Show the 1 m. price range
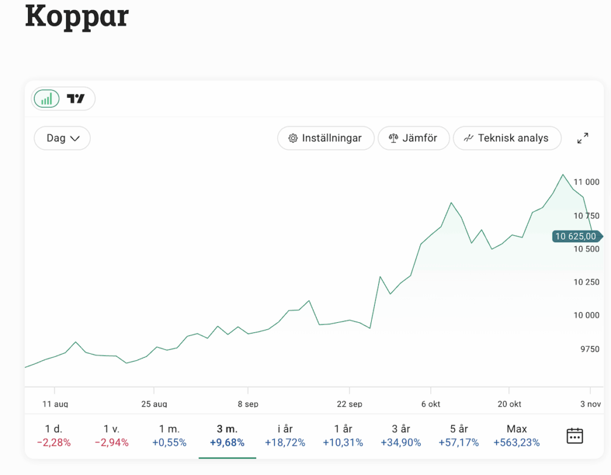This screenshot has width=611, height=475. (x=169, y=436)
